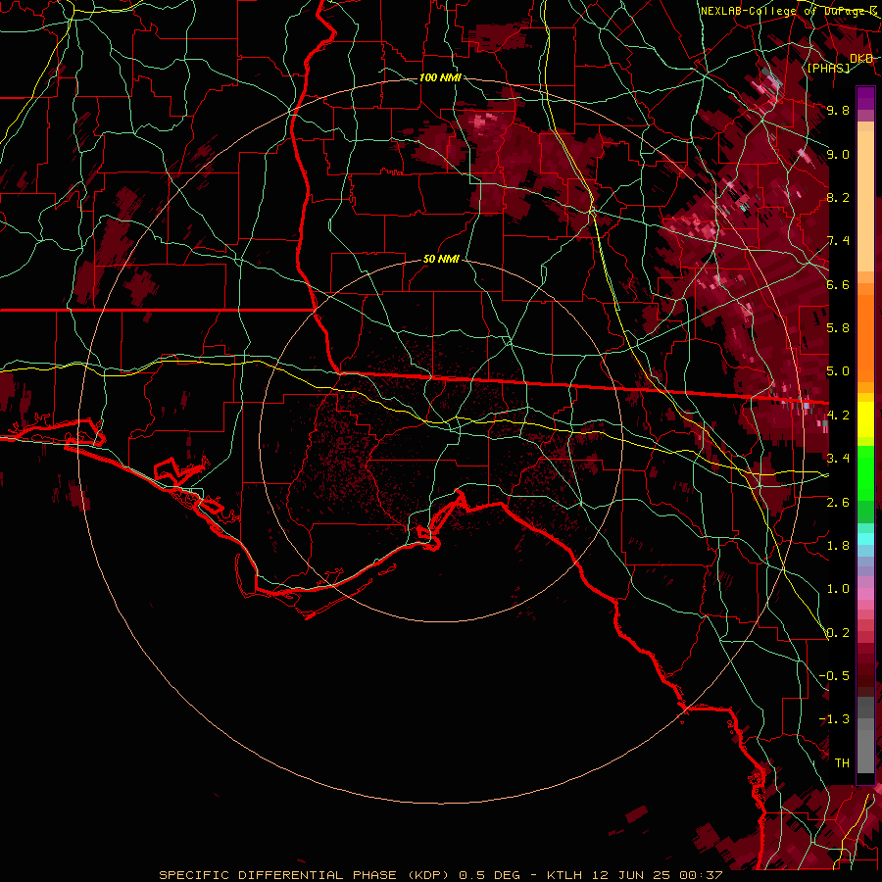Click the NEXLAB-College of DuPage credit text

tap(788, 11)
